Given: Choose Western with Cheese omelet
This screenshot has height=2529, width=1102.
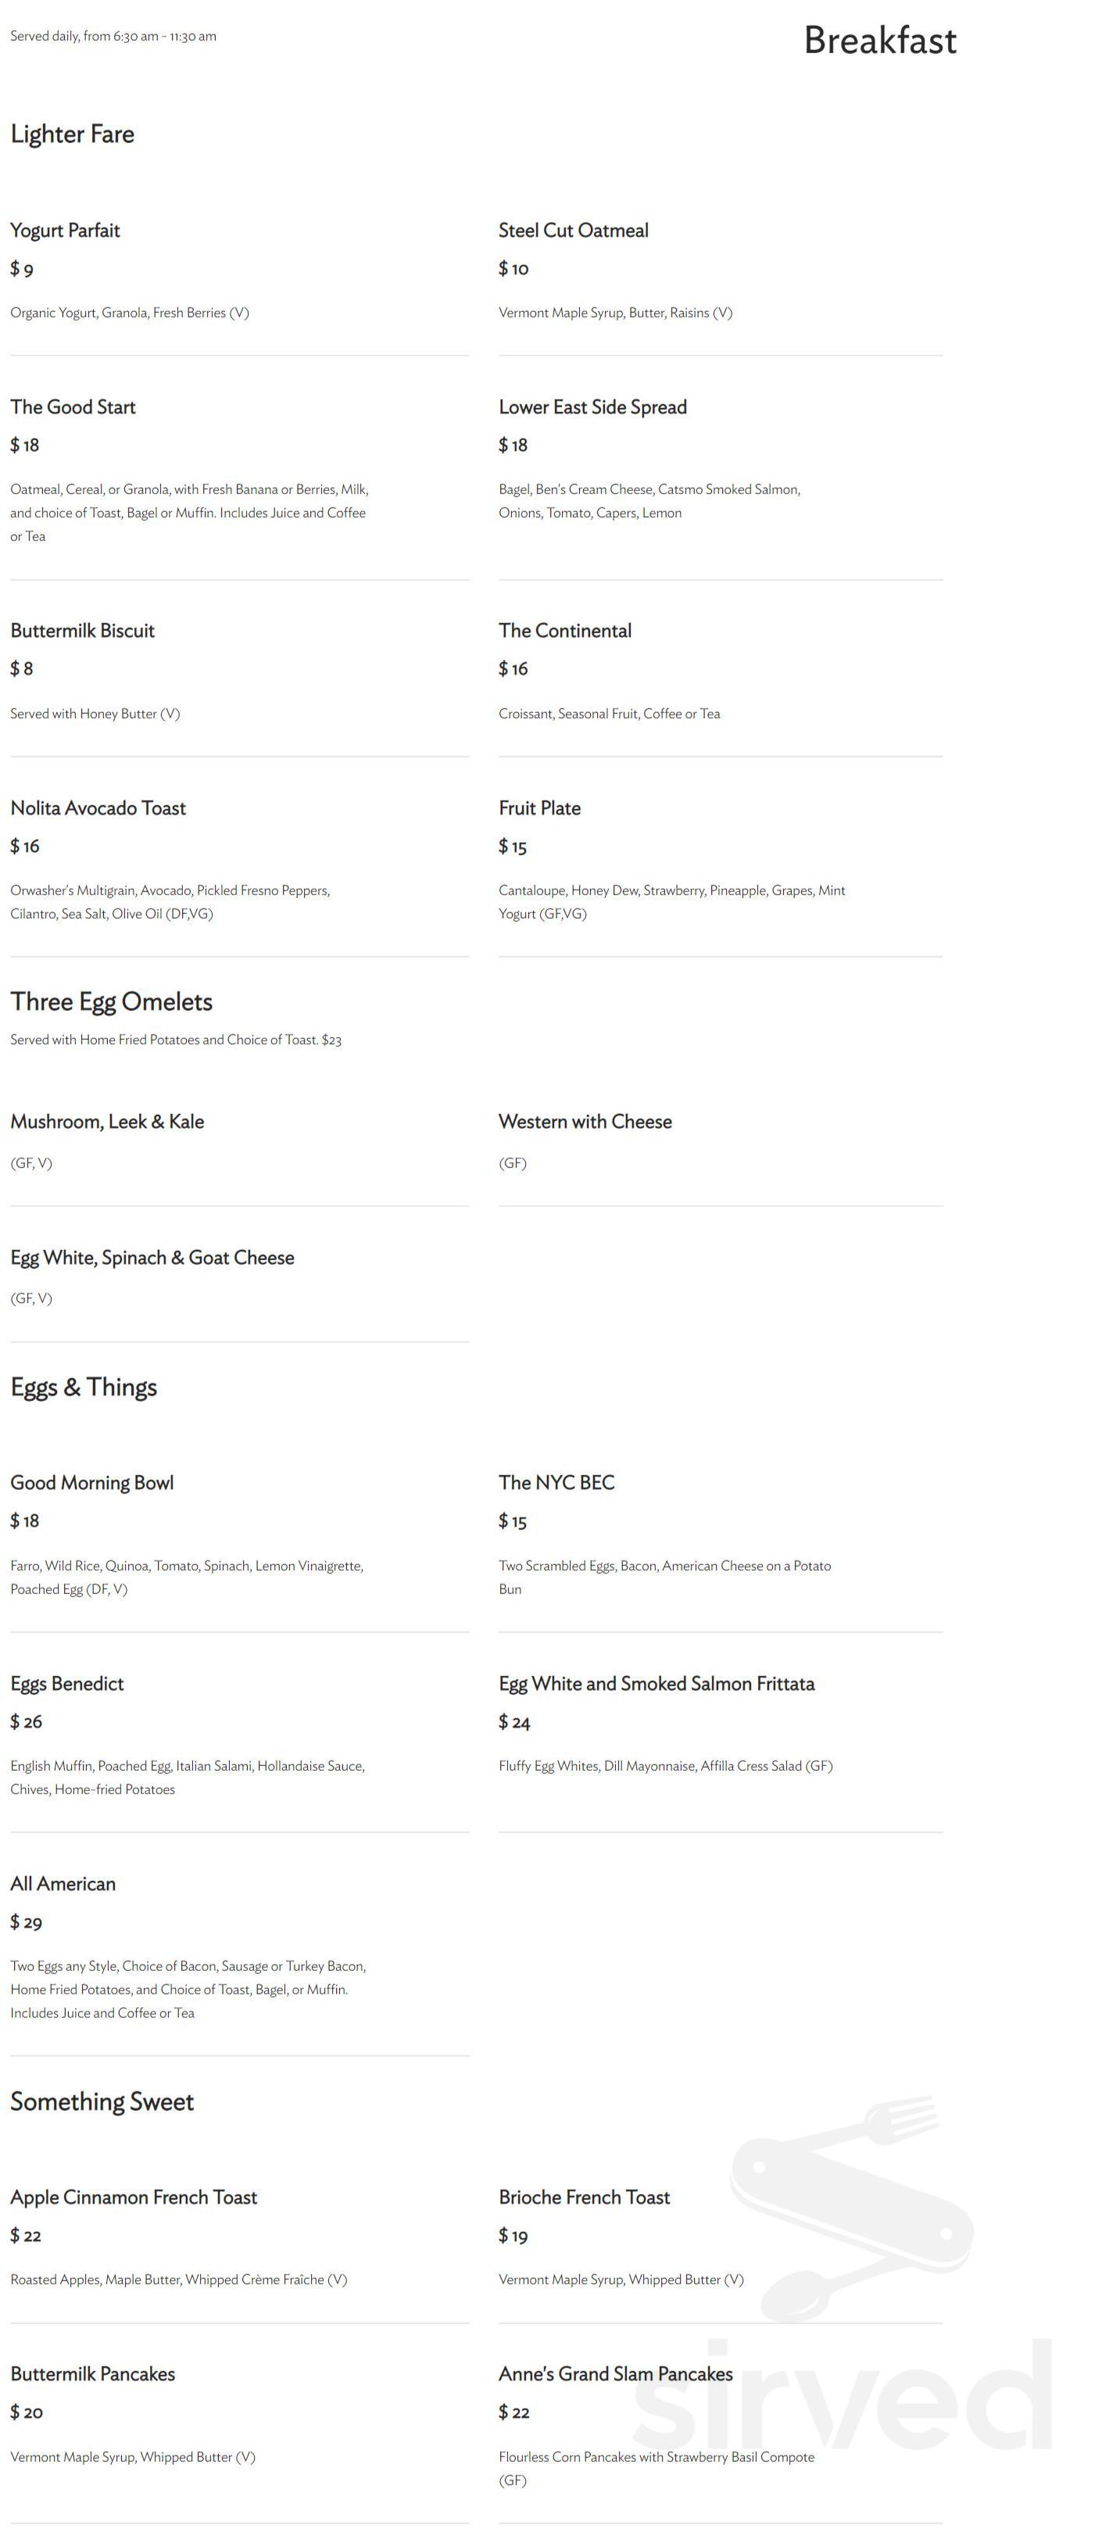Looking at the screenshot, I should 585,1121.
